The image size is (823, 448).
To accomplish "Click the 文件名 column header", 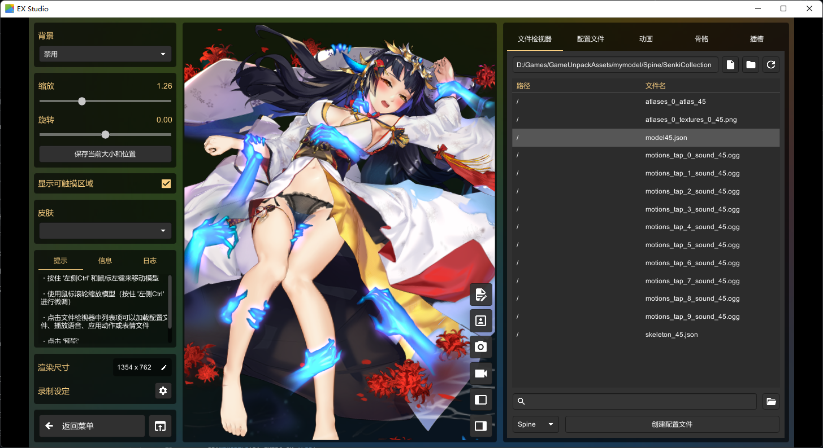I will [x=656, y=86].
